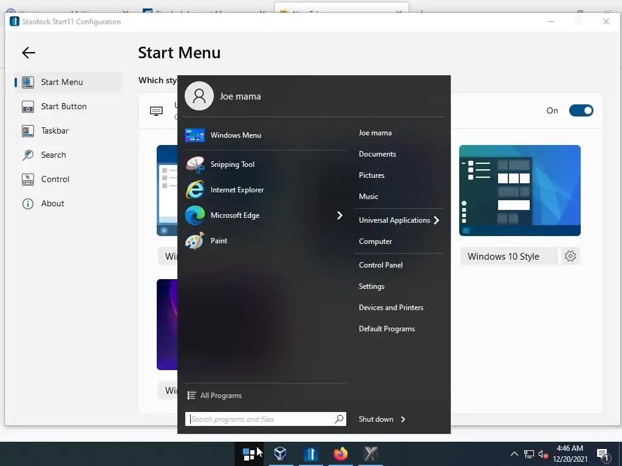Open the Search settings section
This screenshot has width=622, height=466.
68,155
